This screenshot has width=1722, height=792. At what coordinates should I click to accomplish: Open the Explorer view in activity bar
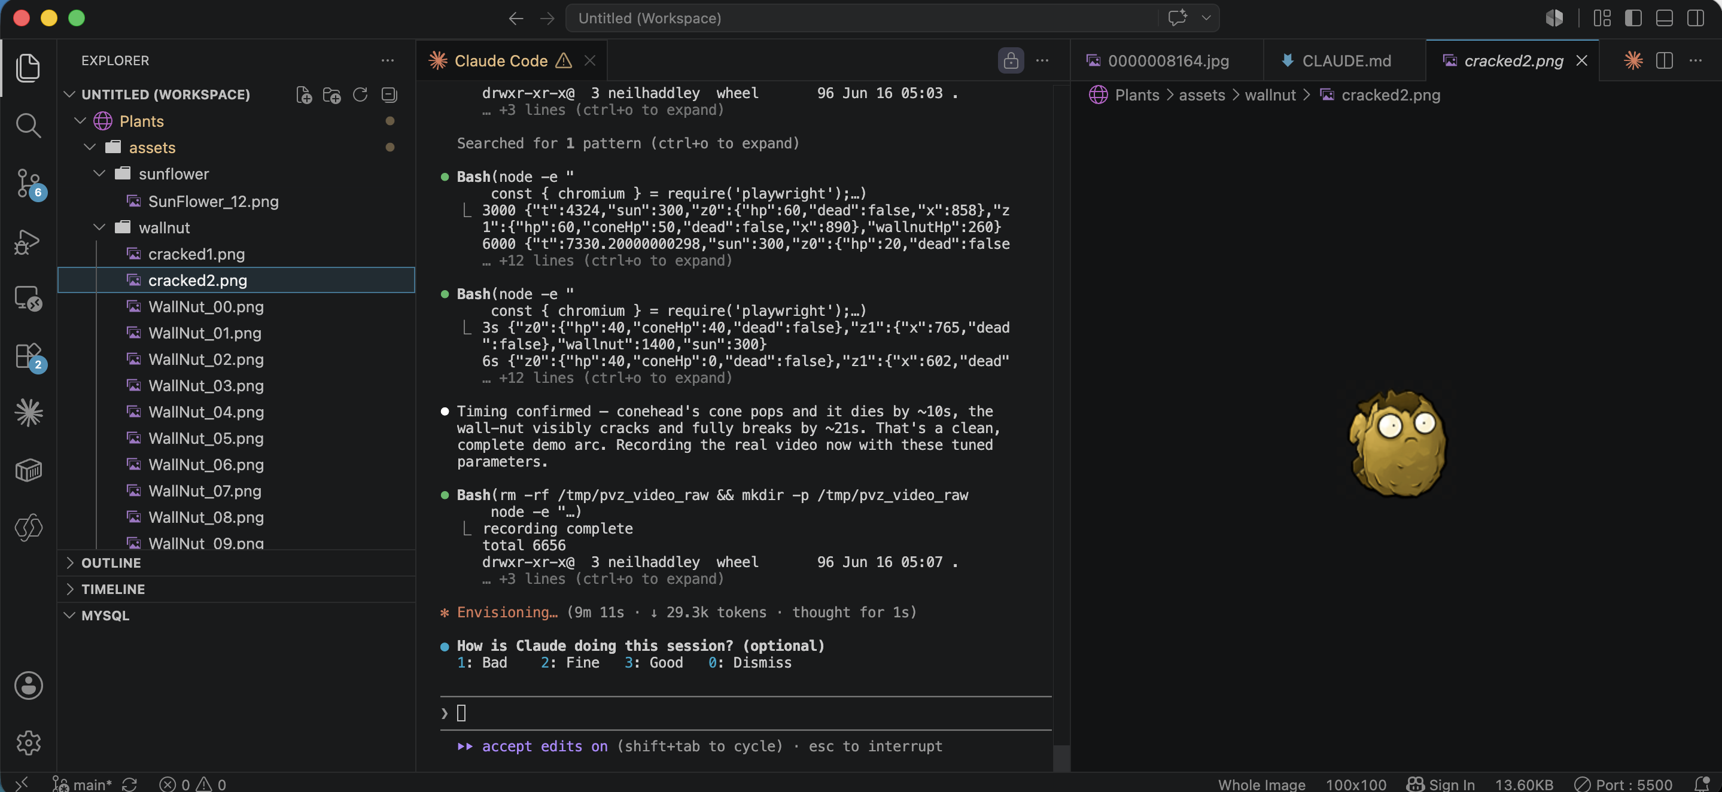28,68
